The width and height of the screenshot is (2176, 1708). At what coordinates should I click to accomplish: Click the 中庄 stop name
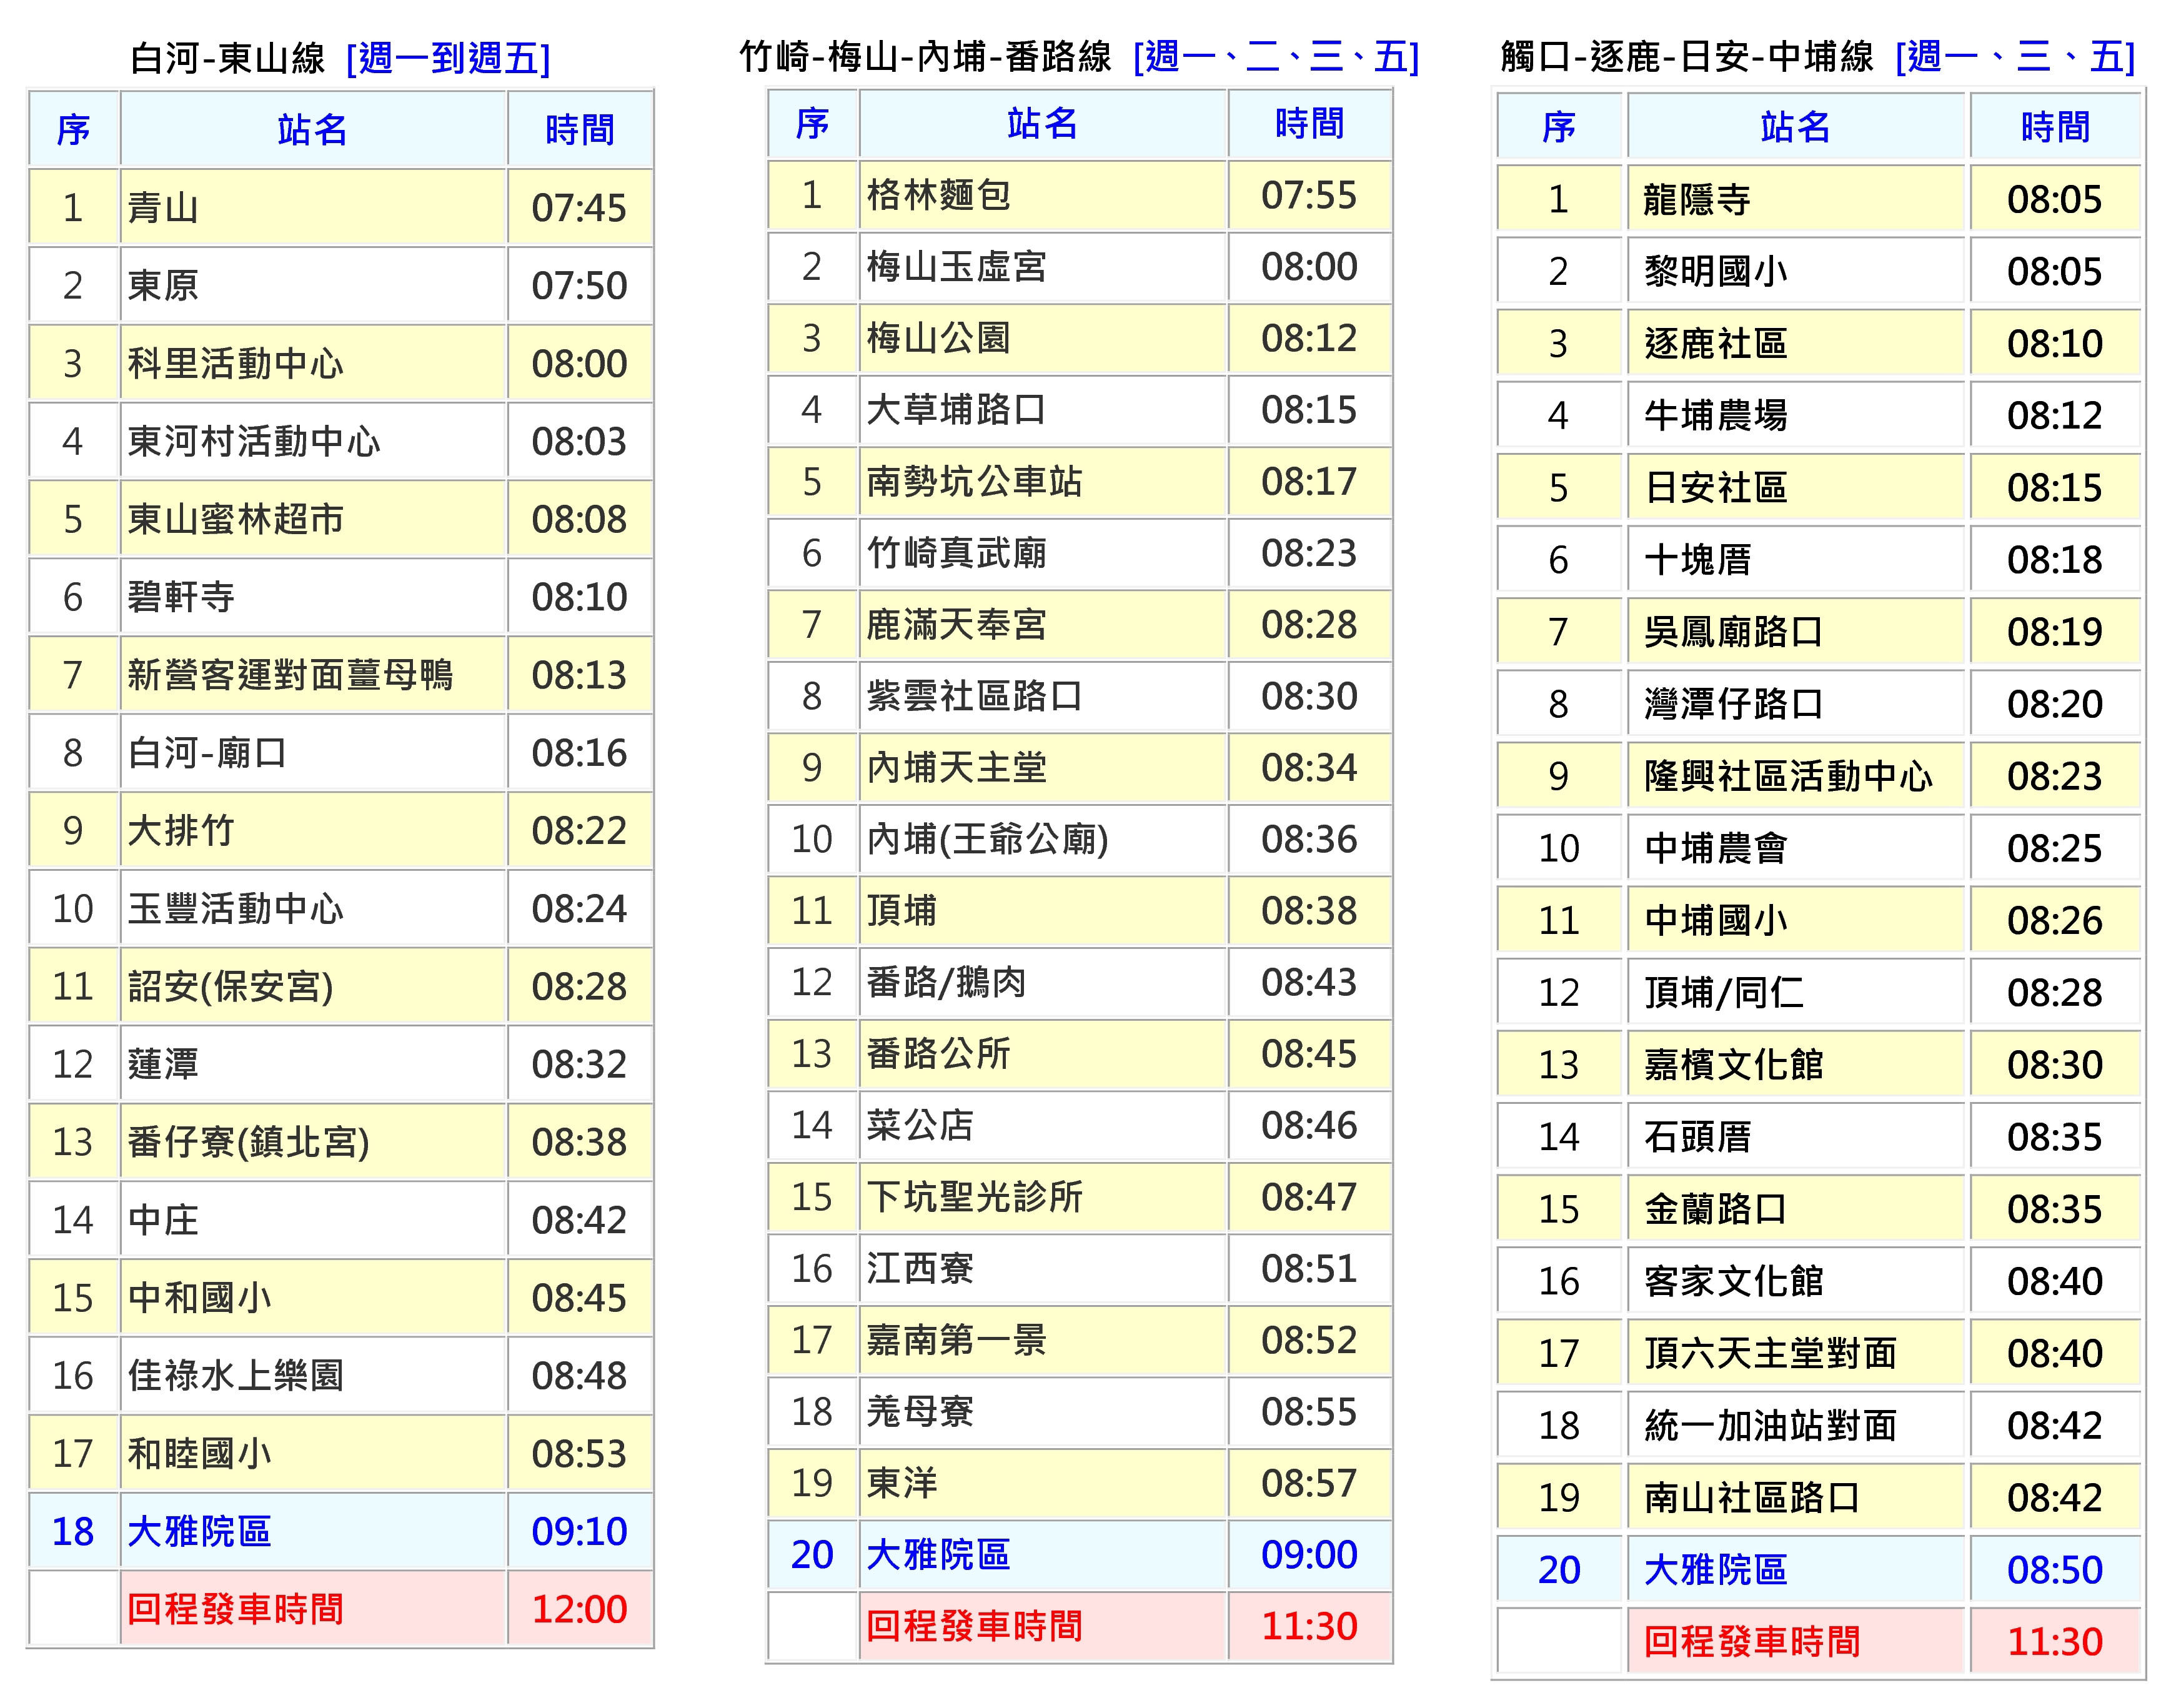(163, 1221)
